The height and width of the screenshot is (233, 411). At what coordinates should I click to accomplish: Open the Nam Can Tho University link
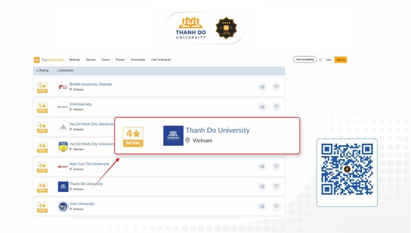point(89,164)
